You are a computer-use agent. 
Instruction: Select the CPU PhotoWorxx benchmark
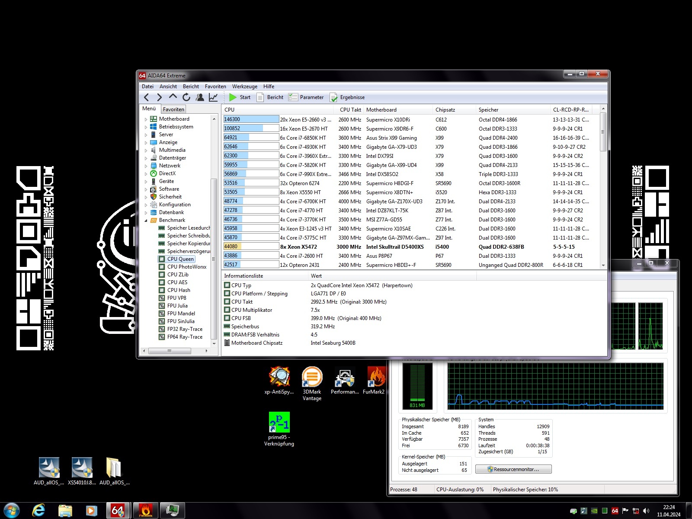186,267
